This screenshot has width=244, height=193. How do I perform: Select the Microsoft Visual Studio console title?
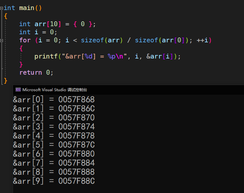(55, 90)
